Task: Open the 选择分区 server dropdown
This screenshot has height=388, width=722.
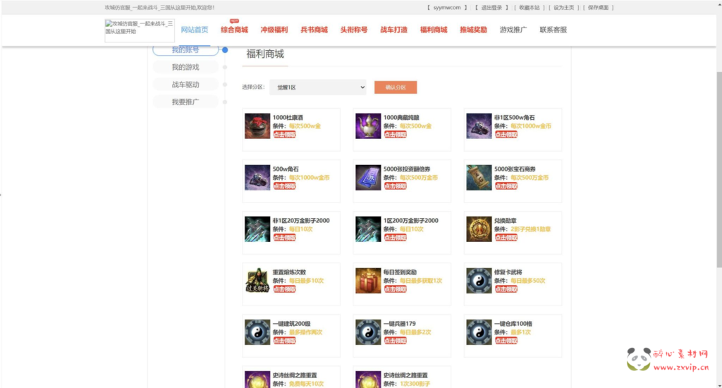Action: (x=317, y=87)
